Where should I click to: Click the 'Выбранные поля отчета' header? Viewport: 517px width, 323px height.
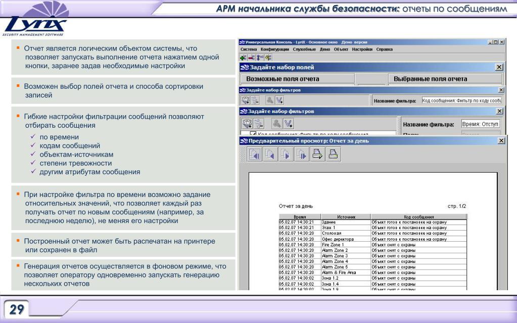pos(445,79)
